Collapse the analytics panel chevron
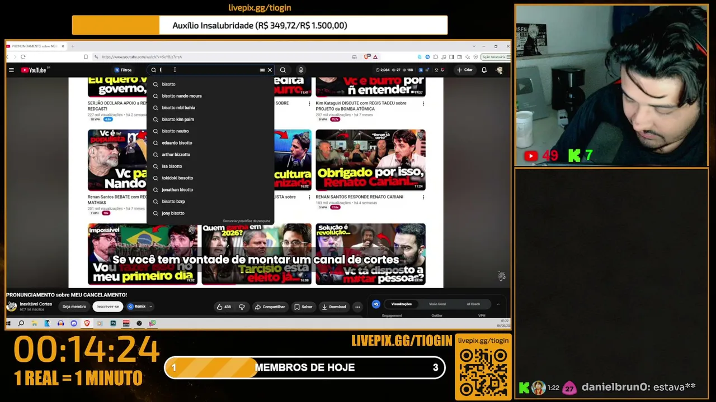Image resolution: width=716 pixels, height=402 pixels. (497, 304)
